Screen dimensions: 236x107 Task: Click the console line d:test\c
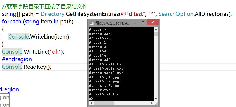98,47
